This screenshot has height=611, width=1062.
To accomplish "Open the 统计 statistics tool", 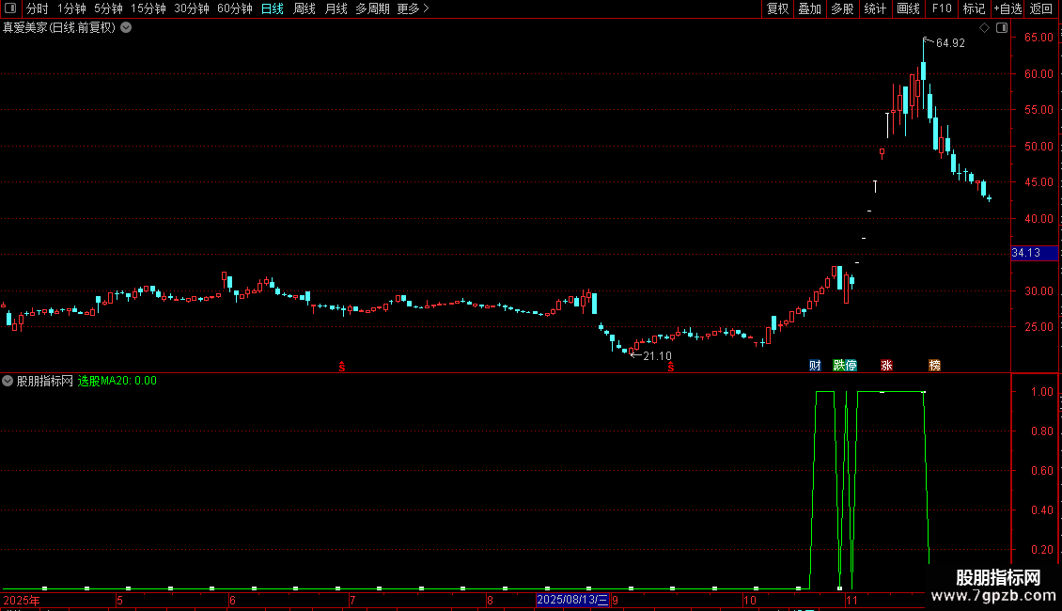I will 875,8.
